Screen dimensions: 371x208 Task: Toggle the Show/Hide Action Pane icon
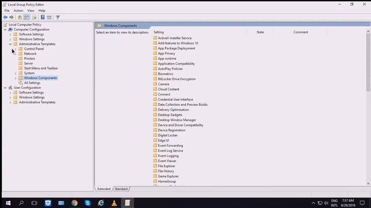(49, 17)
